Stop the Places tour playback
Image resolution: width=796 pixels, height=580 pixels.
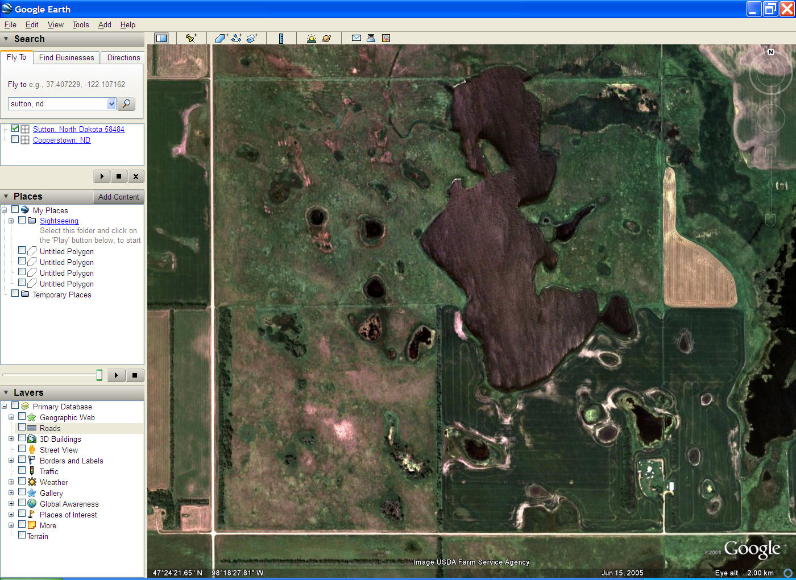pos(135,375)
